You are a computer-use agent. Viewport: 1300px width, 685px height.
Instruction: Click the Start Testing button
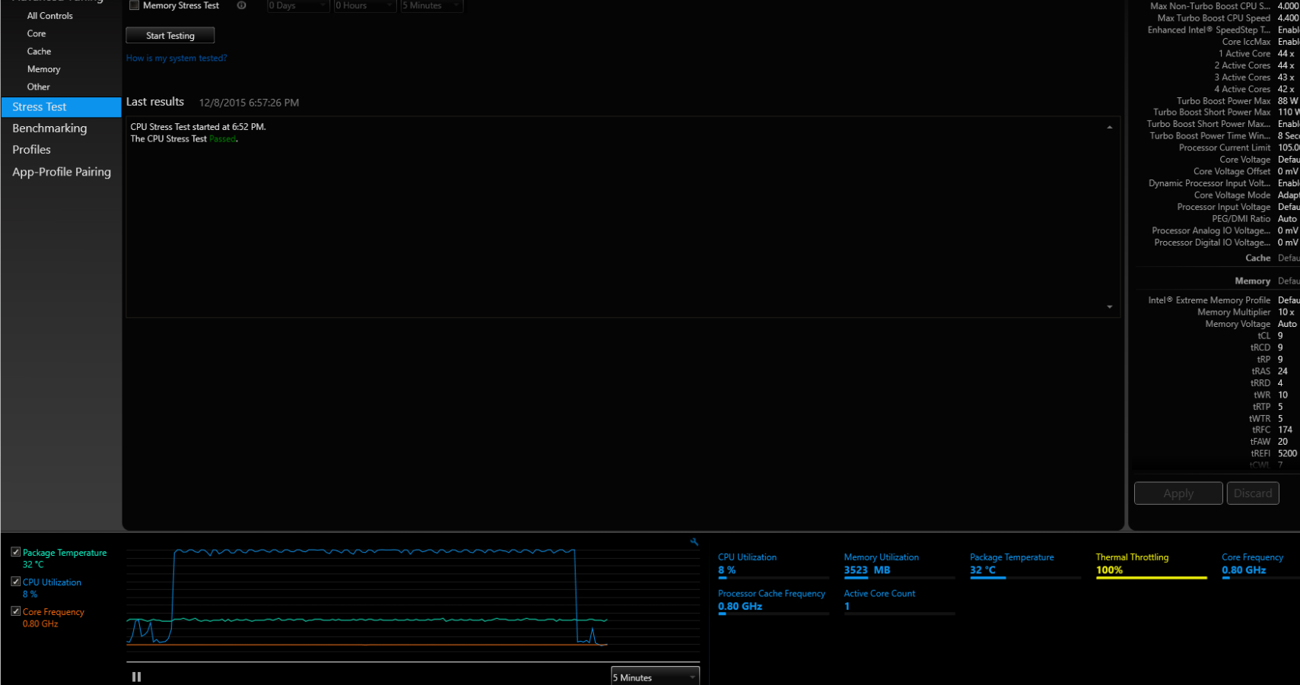170,36
